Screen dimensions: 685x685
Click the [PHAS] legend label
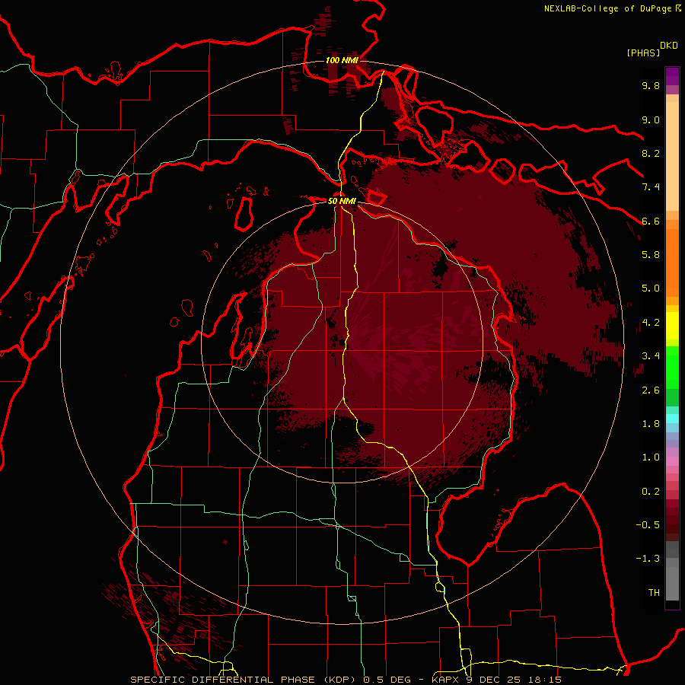click(x=643, y=53)
